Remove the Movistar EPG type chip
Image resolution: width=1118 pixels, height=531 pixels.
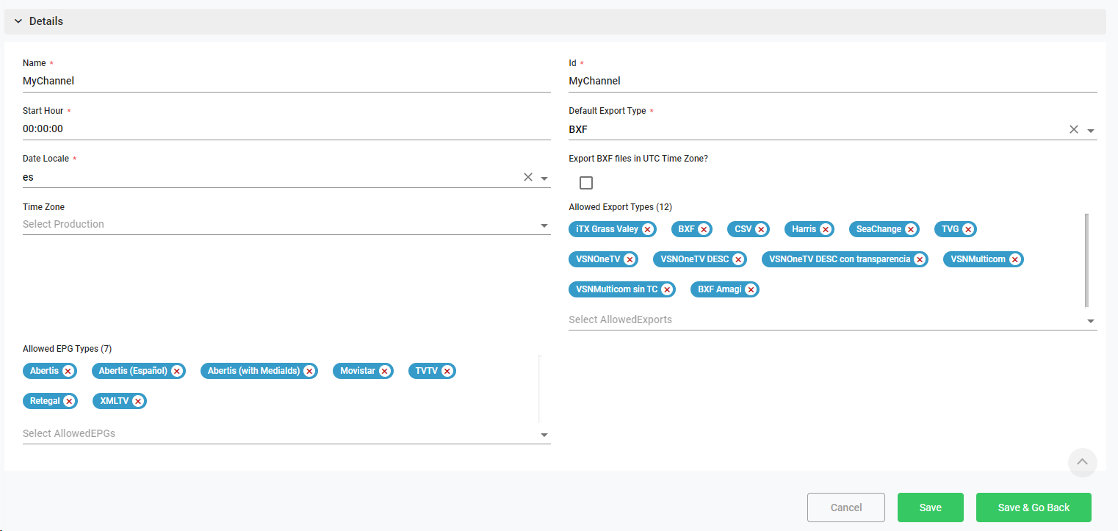[x=385, y=371]
